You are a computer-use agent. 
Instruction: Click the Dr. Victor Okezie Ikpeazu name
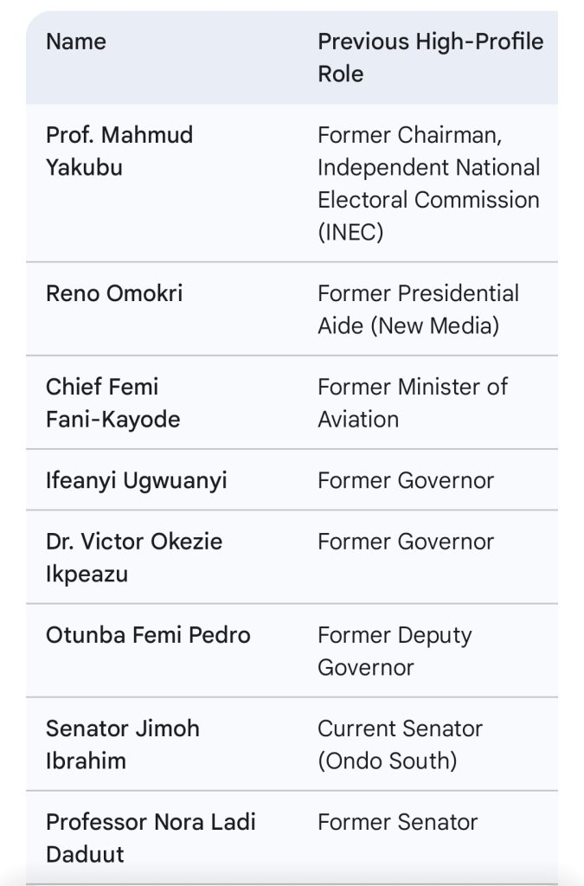[134, 557]
